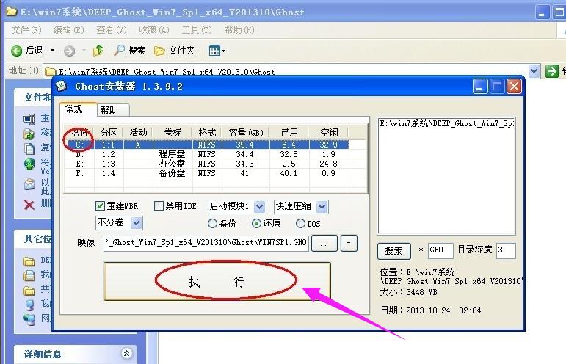Click the Up folder icon in toolbar
The width and height of the screenshot is (566, 364).
click(x=98, y=51)
